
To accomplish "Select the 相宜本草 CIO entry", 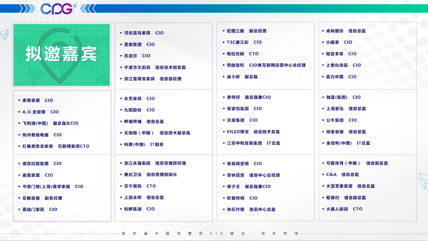I will 341,54.
